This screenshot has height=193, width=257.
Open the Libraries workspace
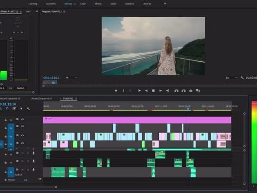[x=147, y=4]
